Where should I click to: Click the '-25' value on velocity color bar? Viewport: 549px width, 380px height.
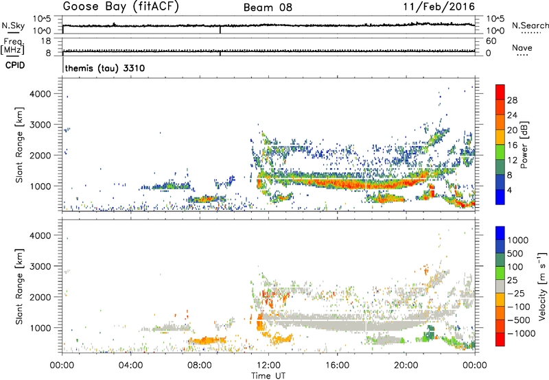tap(516, 293)
